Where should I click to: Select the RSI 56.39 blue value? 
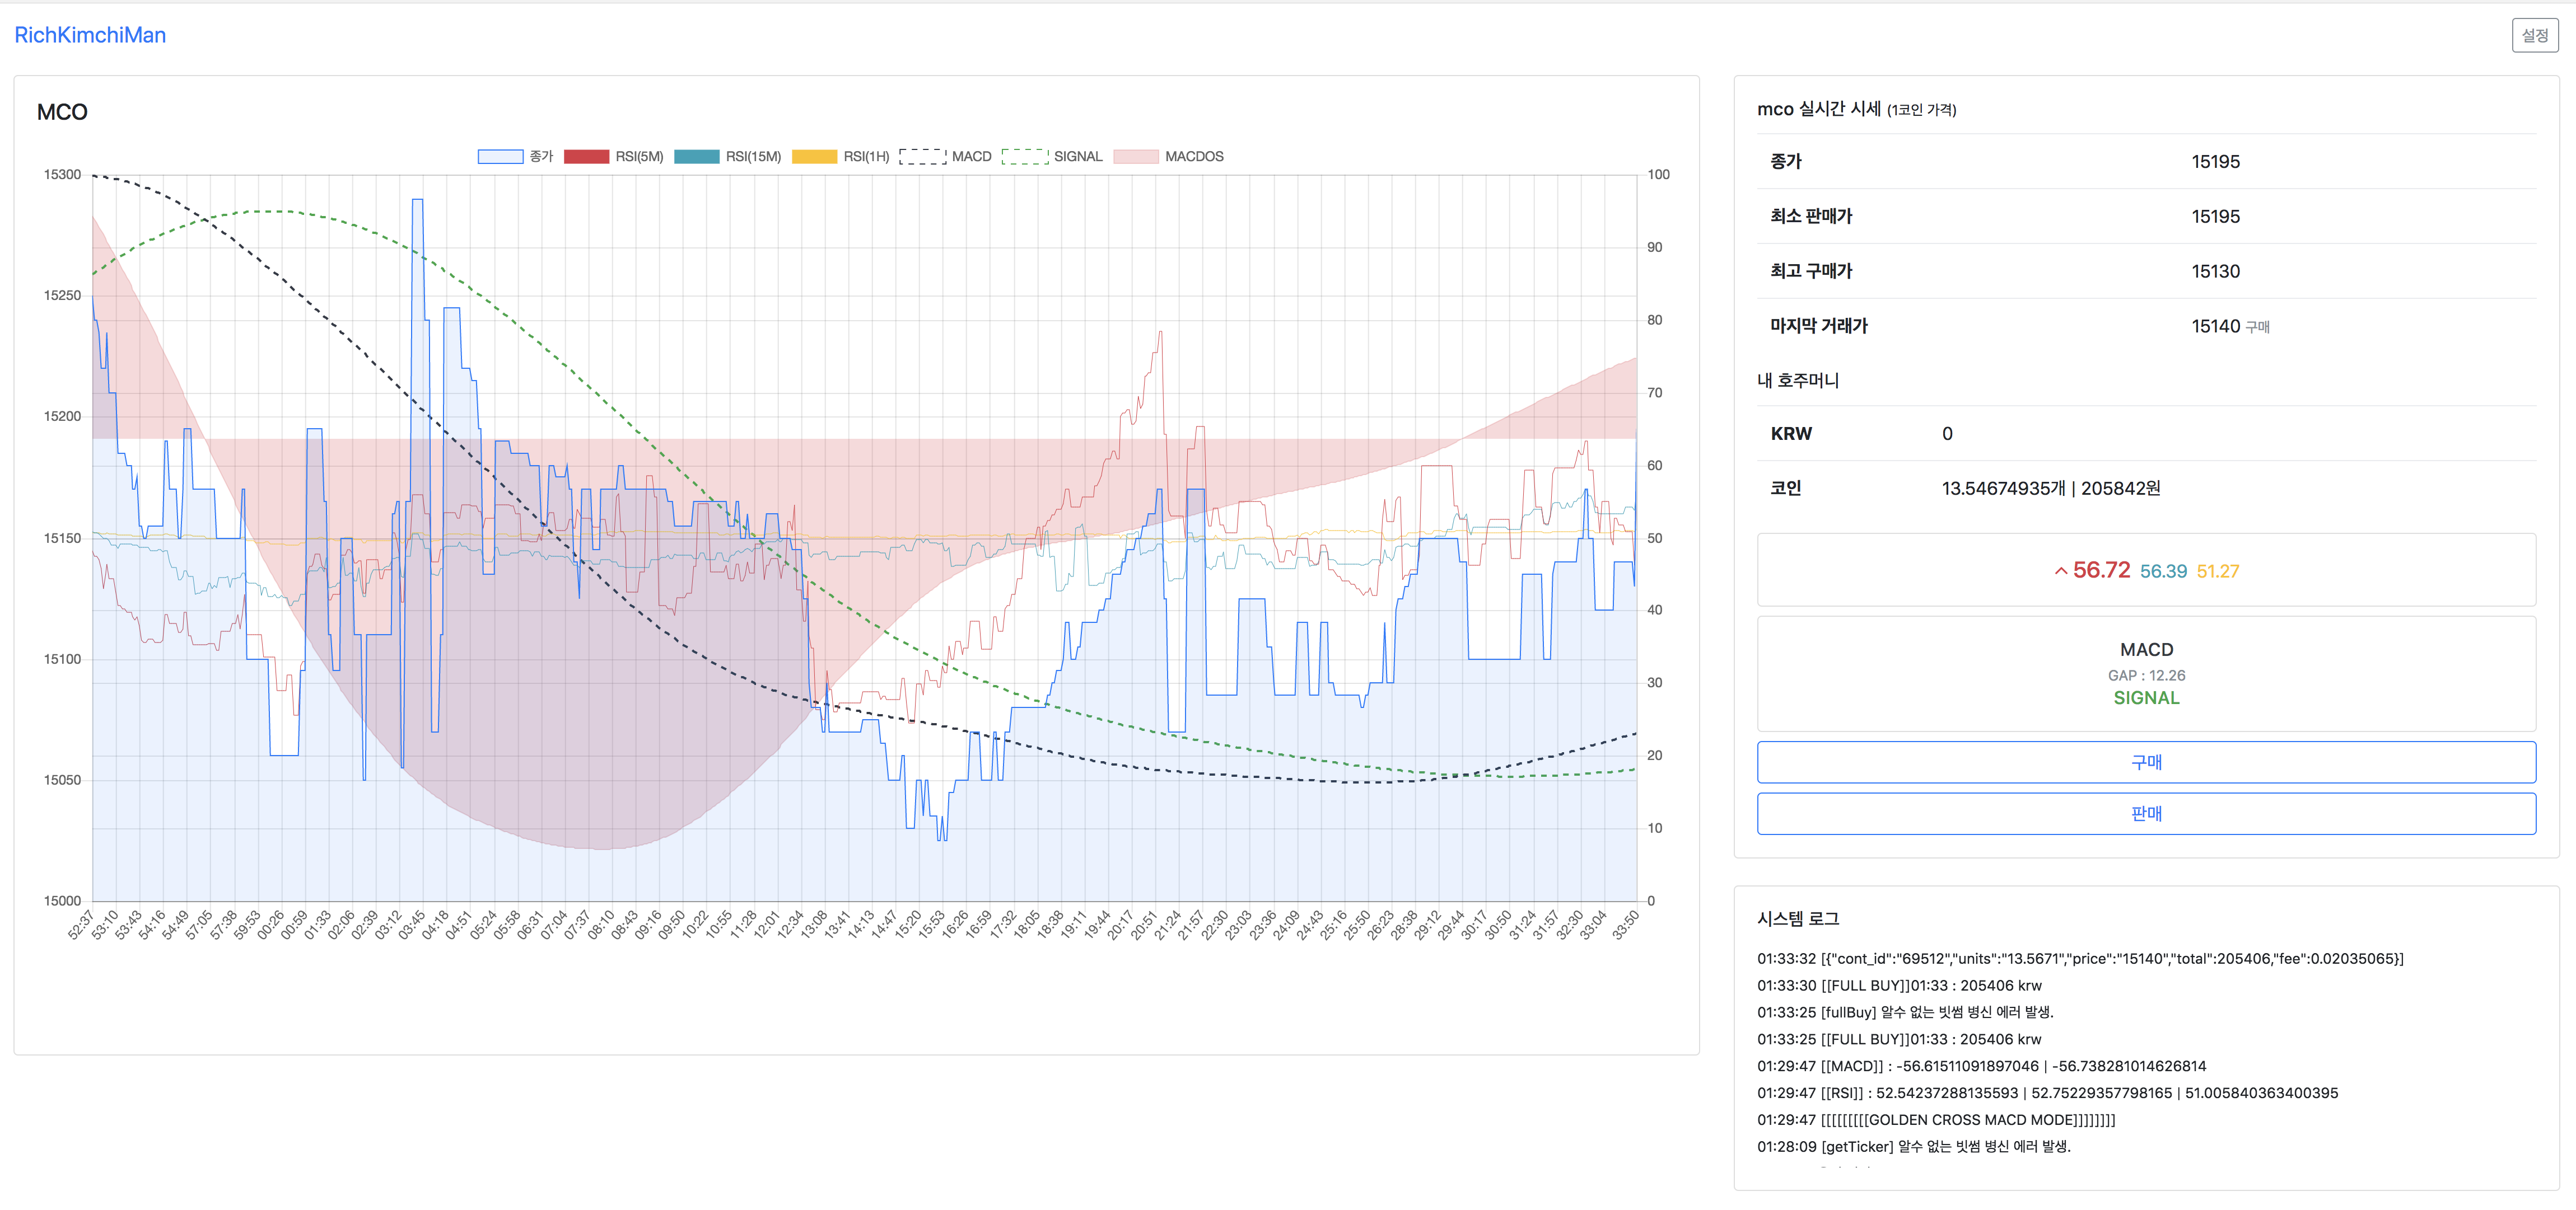(2163, 571)
